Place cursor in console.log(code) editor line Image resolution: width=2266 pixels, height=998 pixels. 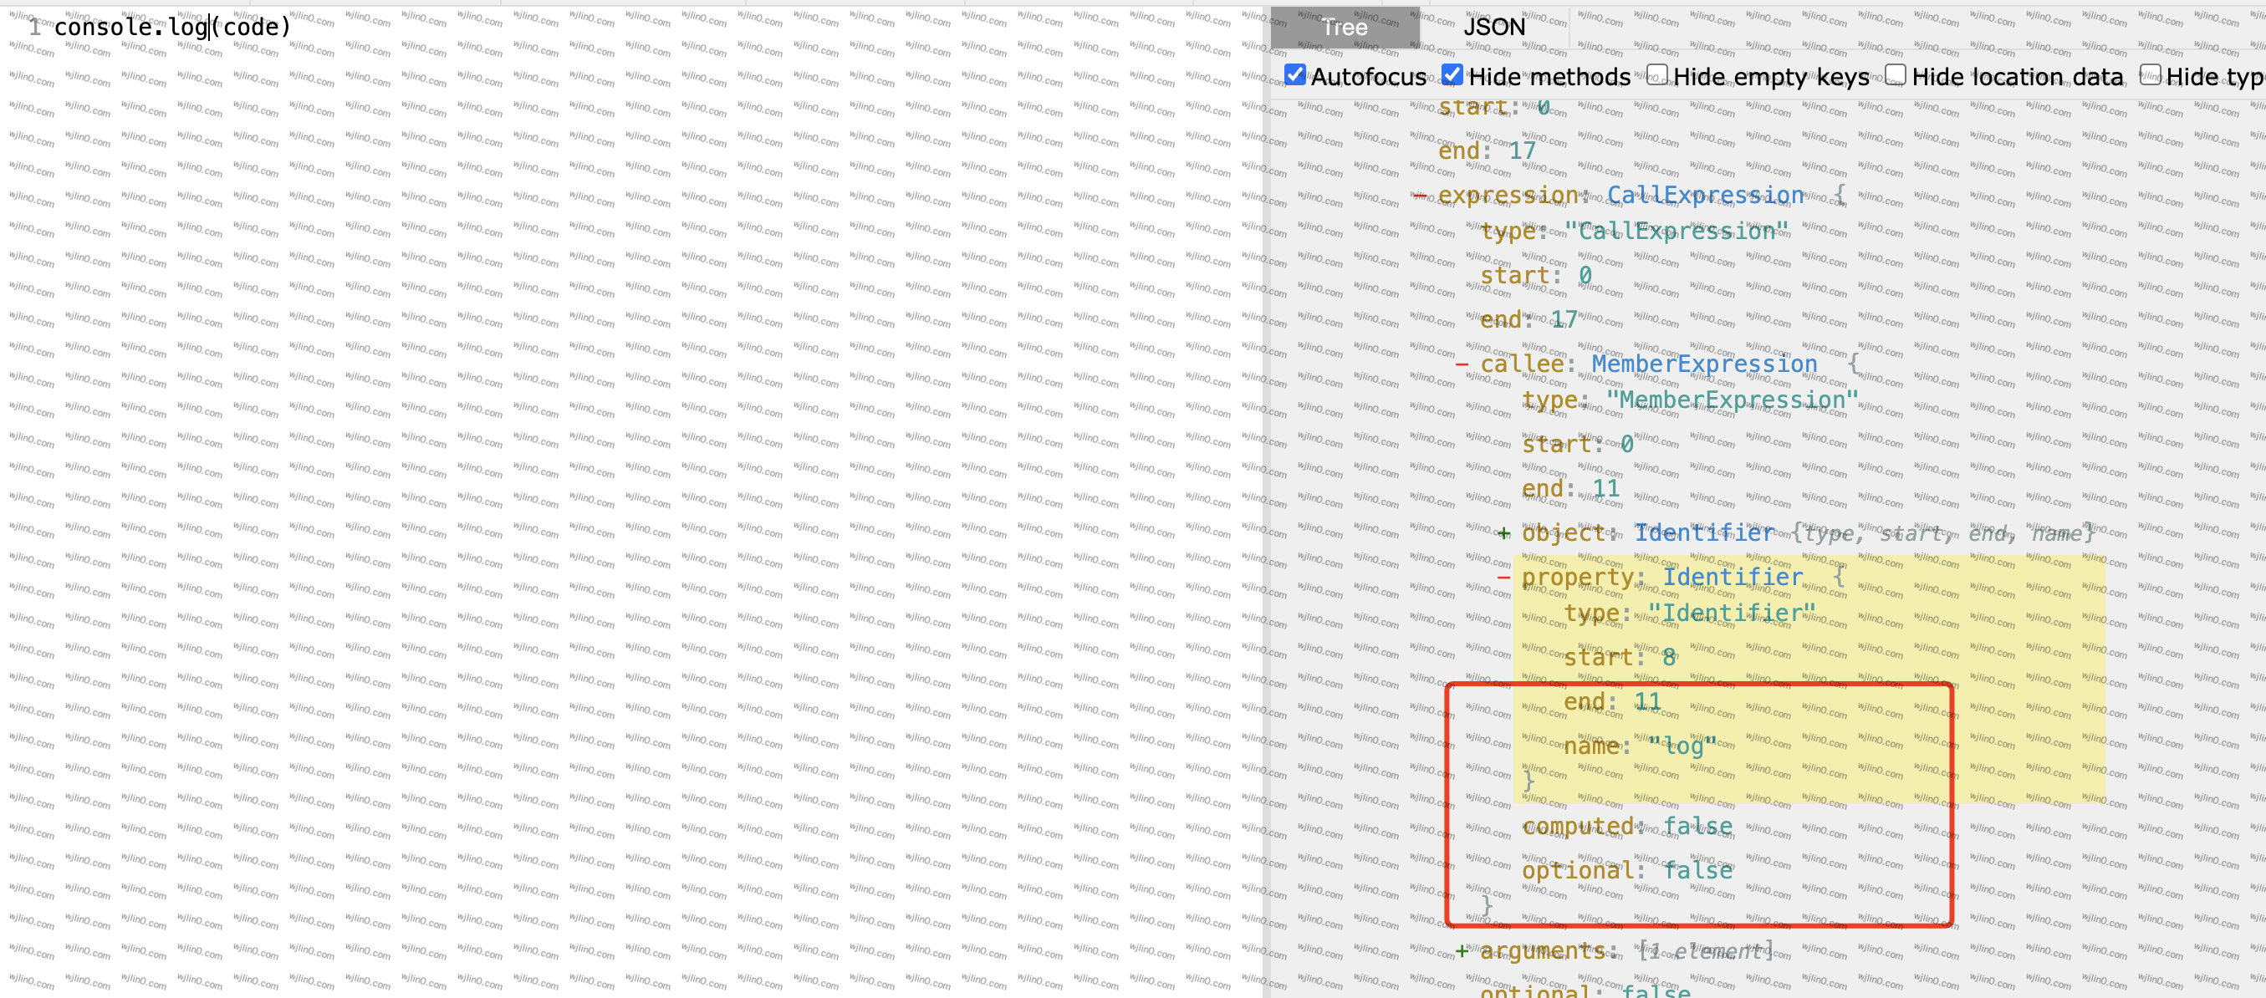[x=172, y=28]
